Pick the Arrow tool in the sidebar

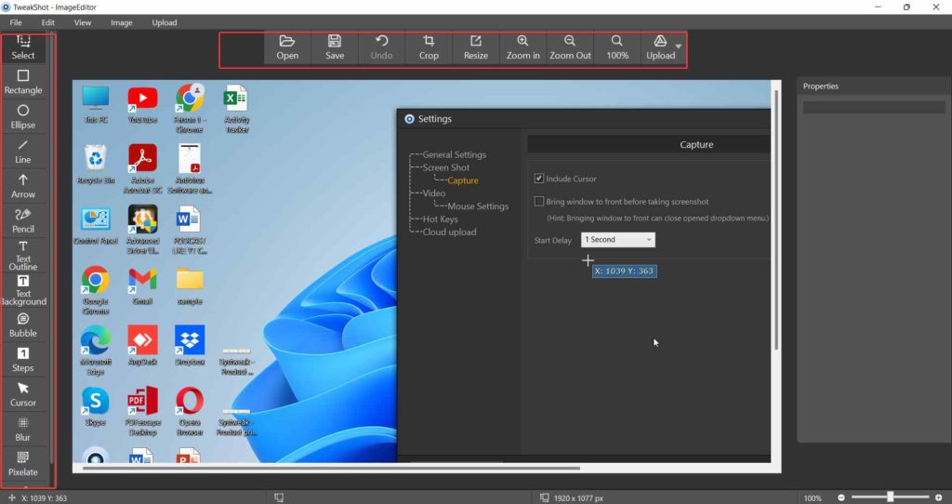point(23,186)
